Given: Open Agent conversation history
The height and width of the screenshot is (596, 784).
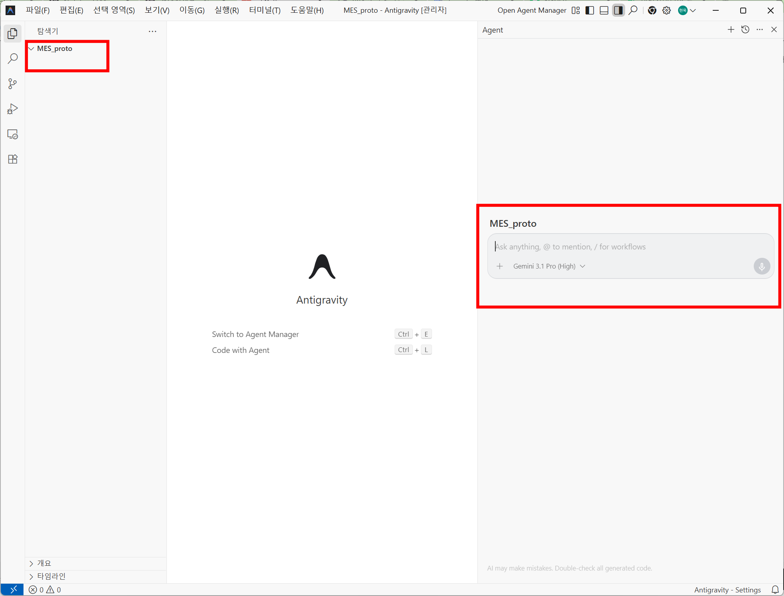Looking at the screenshot, I should 745,29.
